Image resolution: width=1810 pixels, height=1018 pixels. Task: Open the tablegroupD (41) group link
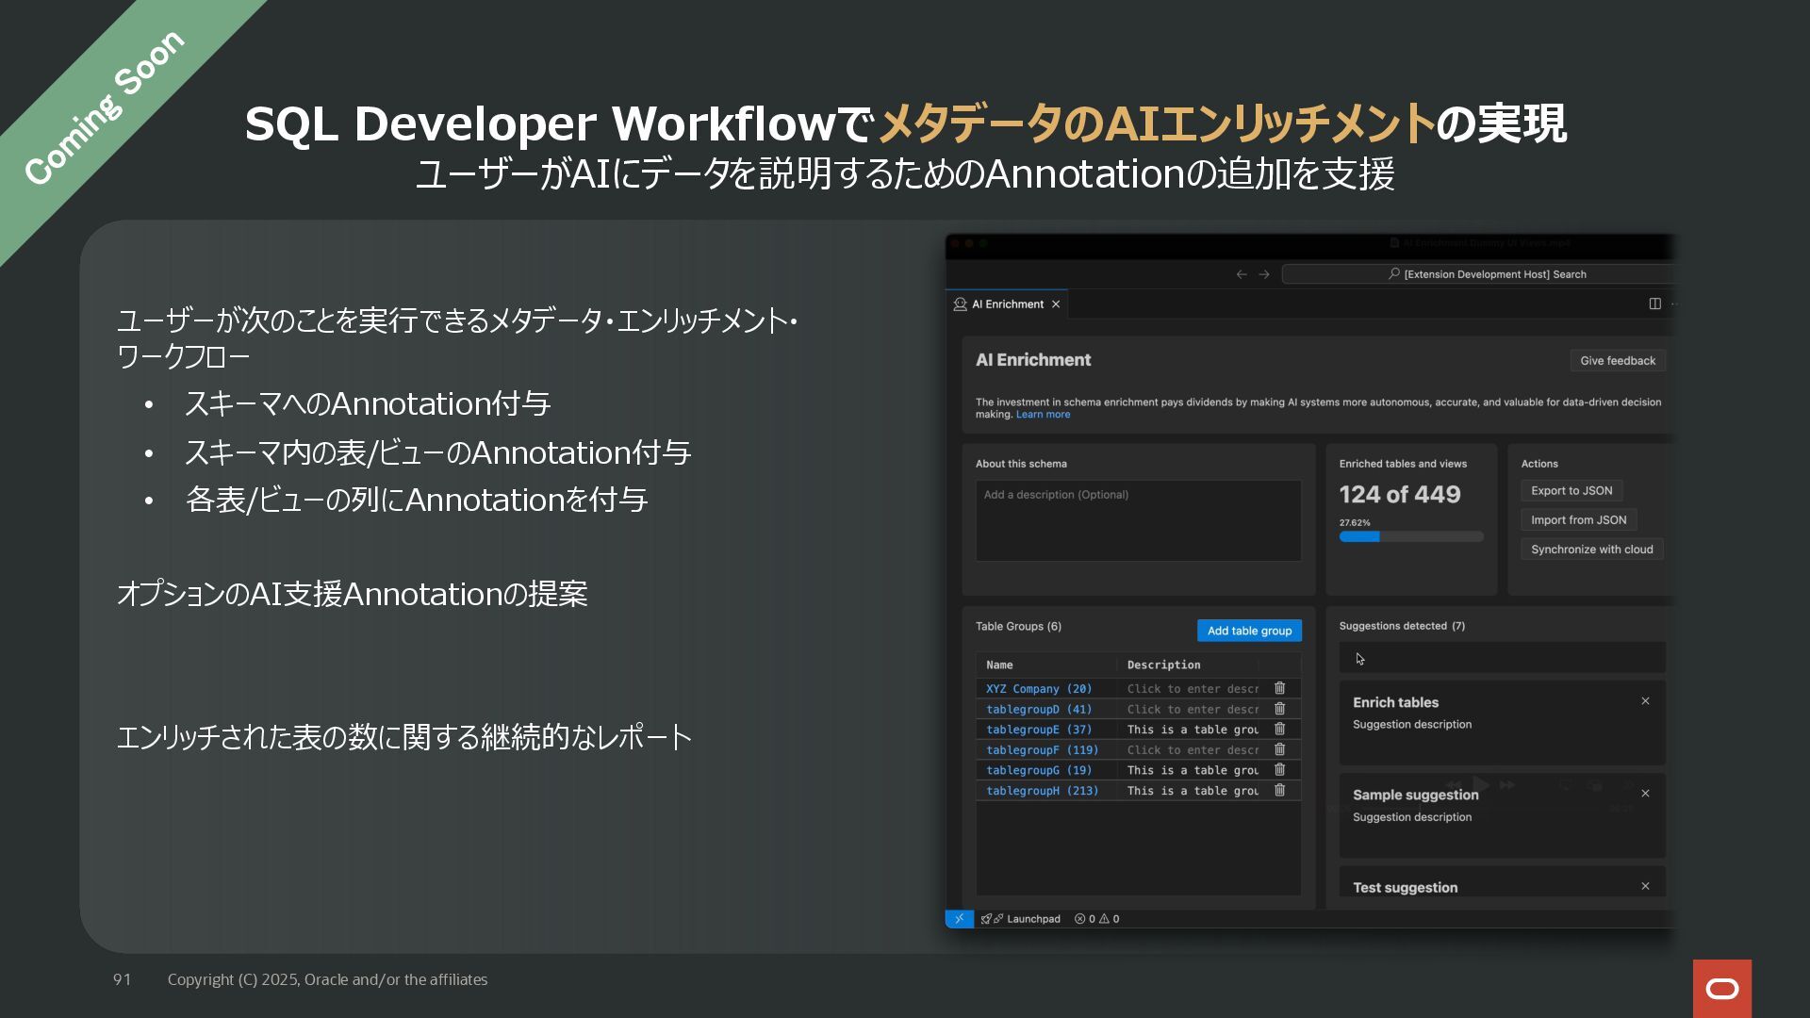[x=1038, y=709]
